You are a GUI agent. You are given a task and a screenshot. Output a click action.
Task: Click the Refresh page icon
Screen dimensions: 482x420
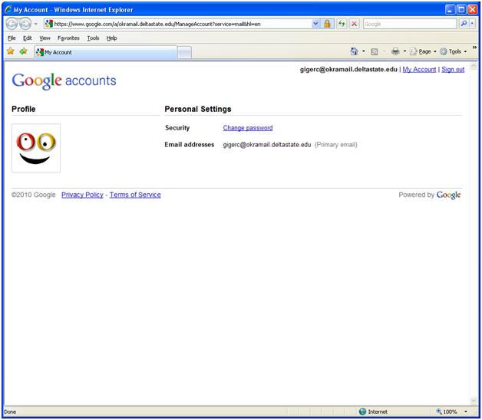pyautogui.click(x=342, y=24)
